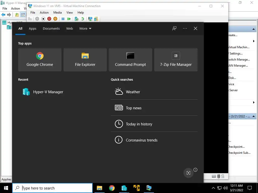258x193 pixels.
Task: Click the Turn Off (stop square) icon
Action: (x=43, y=19)
